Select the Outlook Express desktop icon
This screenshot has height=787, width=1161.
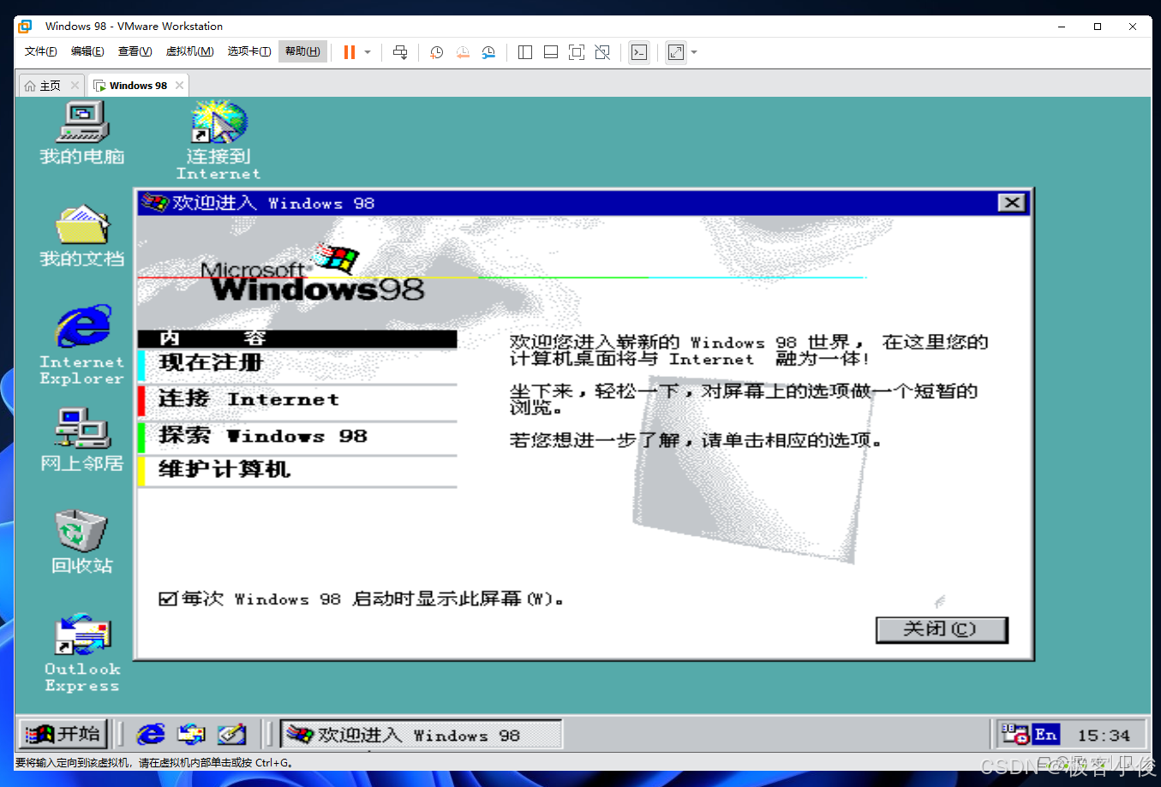click(82, 653)
